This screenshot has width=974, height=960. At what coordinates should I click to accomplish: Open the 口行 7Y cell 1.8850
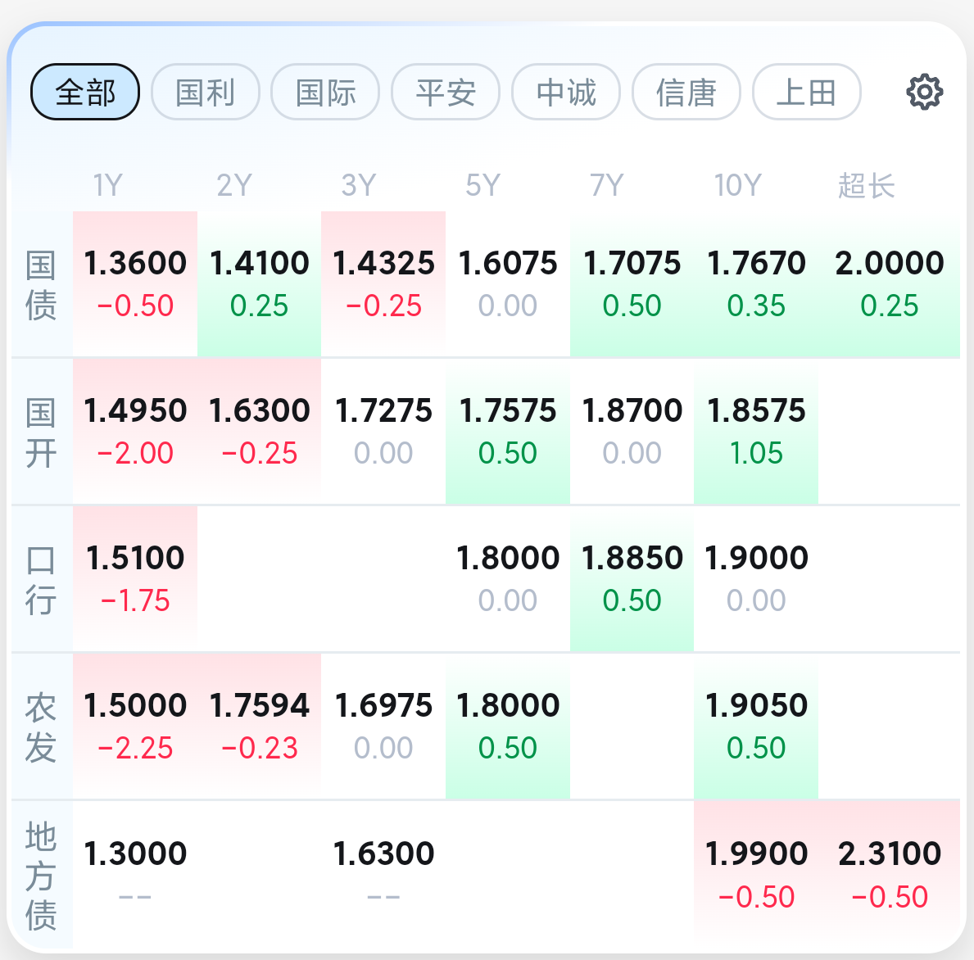(x=632, y=579)
